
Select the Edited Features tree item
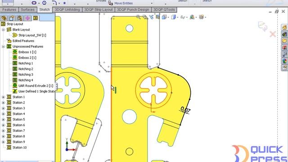[20, 41]
